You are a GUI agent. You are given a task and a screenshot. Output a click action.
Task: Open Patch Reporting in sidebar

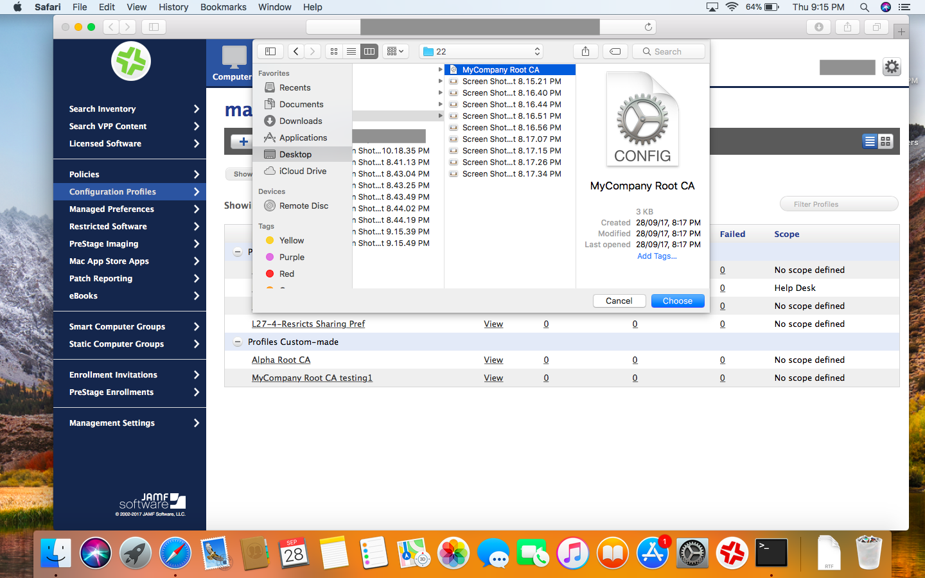click(130, 279)
